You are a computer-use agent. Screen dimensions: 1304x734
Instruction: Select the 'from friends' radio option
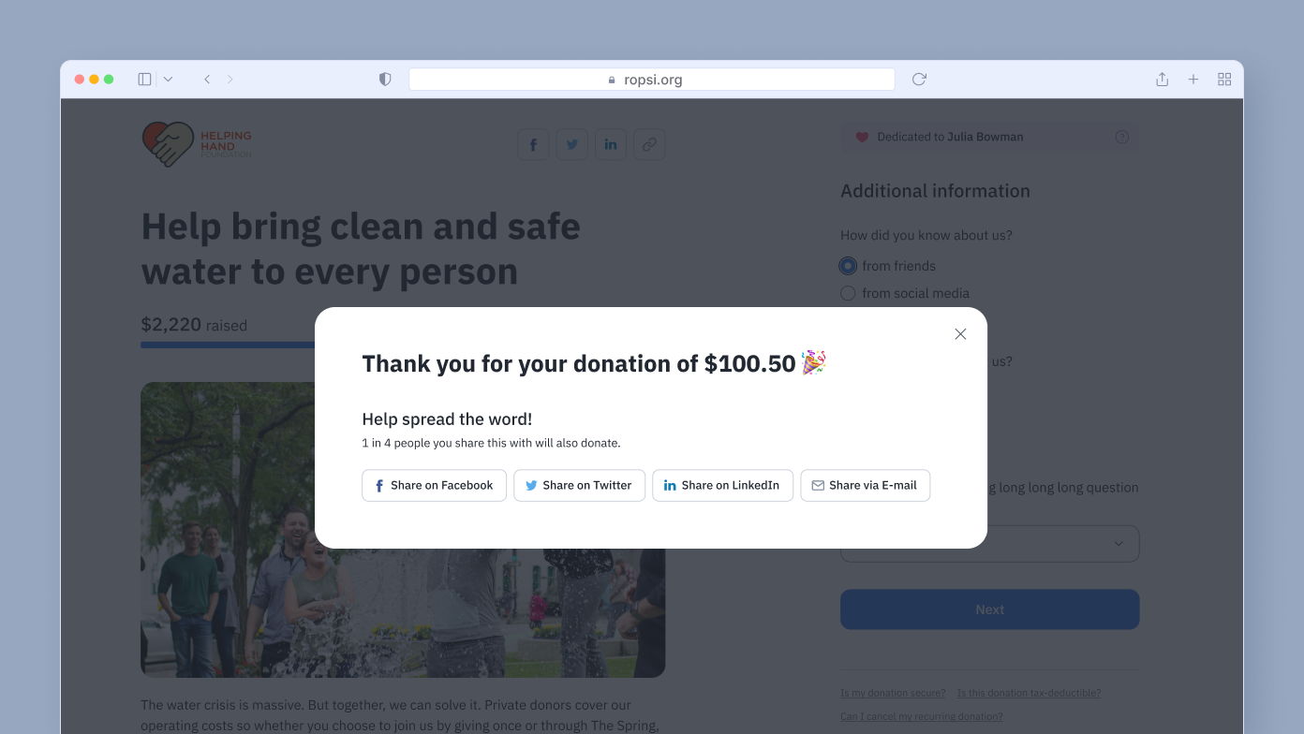(x=848, y=266)
